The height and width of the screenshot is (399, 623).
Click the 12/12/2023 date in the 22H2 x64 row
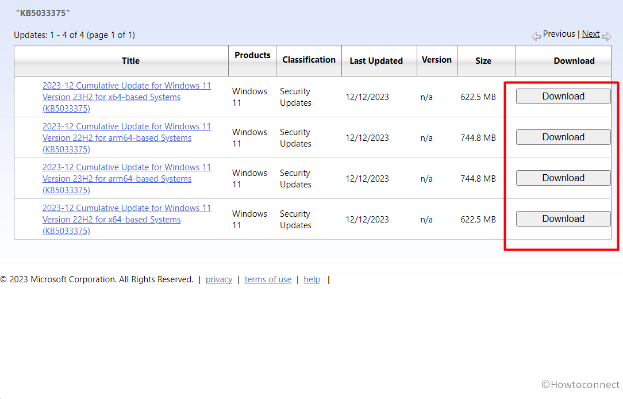pos(367,220)
